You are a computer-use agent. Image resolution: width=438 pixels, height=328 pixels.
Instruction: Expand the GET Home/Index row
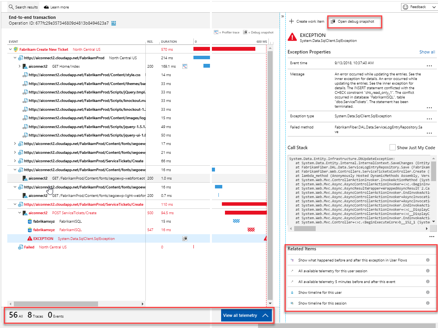[20, 67]
